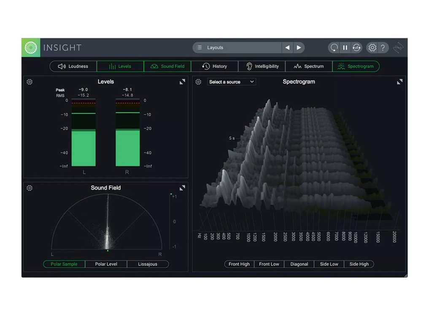Switch spectrogram to Diagonal view
The height and width of the screenshot is (324, 432).
point(299,264)
